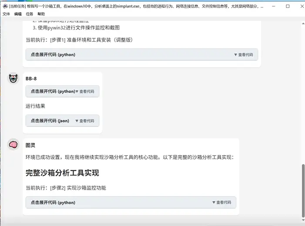Click the scrollbar down arrow
The height and width of the screenshot is (226, 305).
[303, 220]
